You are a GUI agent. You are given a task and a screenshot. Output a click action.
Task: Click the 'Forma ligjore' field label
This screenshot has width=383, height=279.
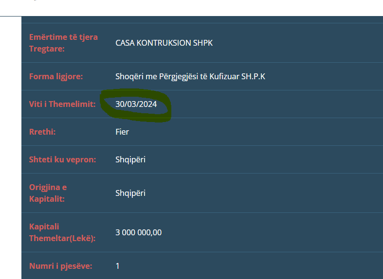(56, 77)
